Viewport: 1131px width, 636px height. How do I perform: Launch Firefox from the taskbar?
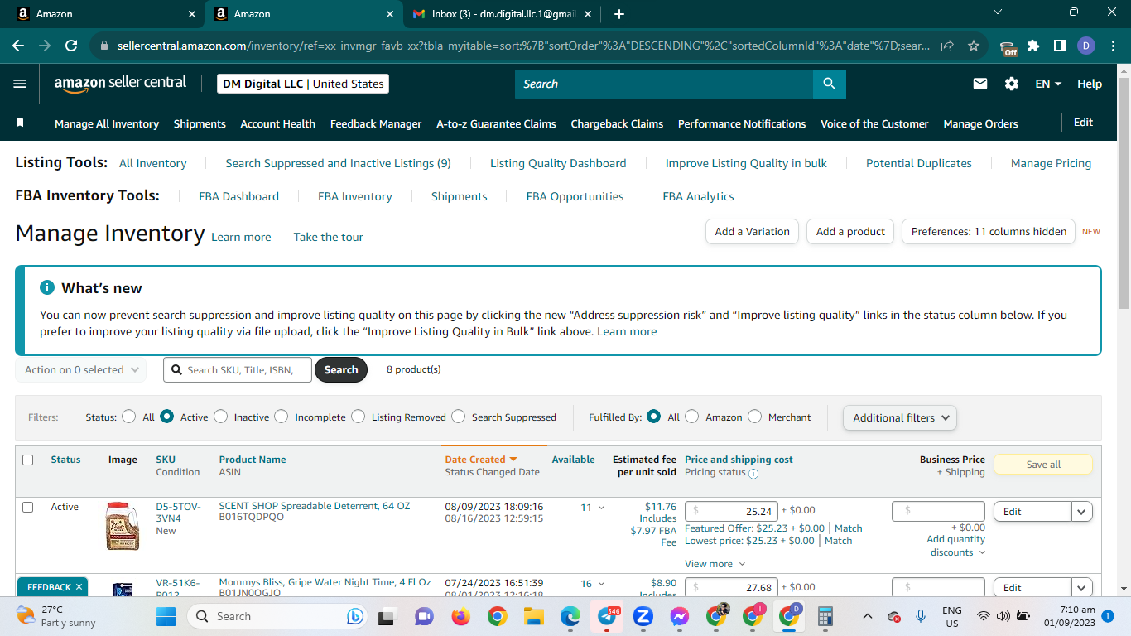click(460, 616)
